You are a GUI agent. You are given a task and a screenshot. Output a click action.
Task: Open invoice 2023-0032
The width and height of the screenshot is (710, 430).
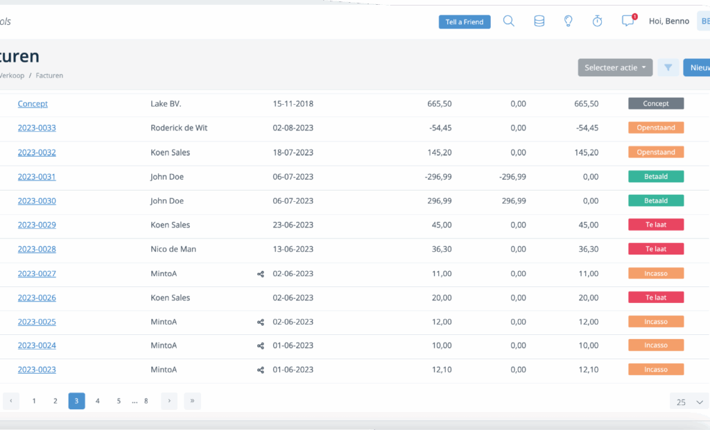(37, 153)
